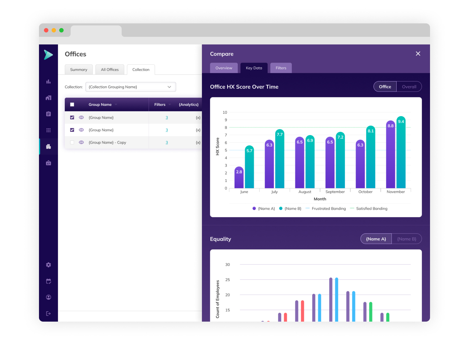
Task: Select Overall view for HX Score chart
Action: [409, 87]
